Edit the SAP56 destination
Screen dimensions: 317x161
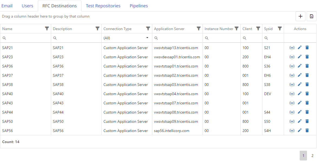coord(299,131)
